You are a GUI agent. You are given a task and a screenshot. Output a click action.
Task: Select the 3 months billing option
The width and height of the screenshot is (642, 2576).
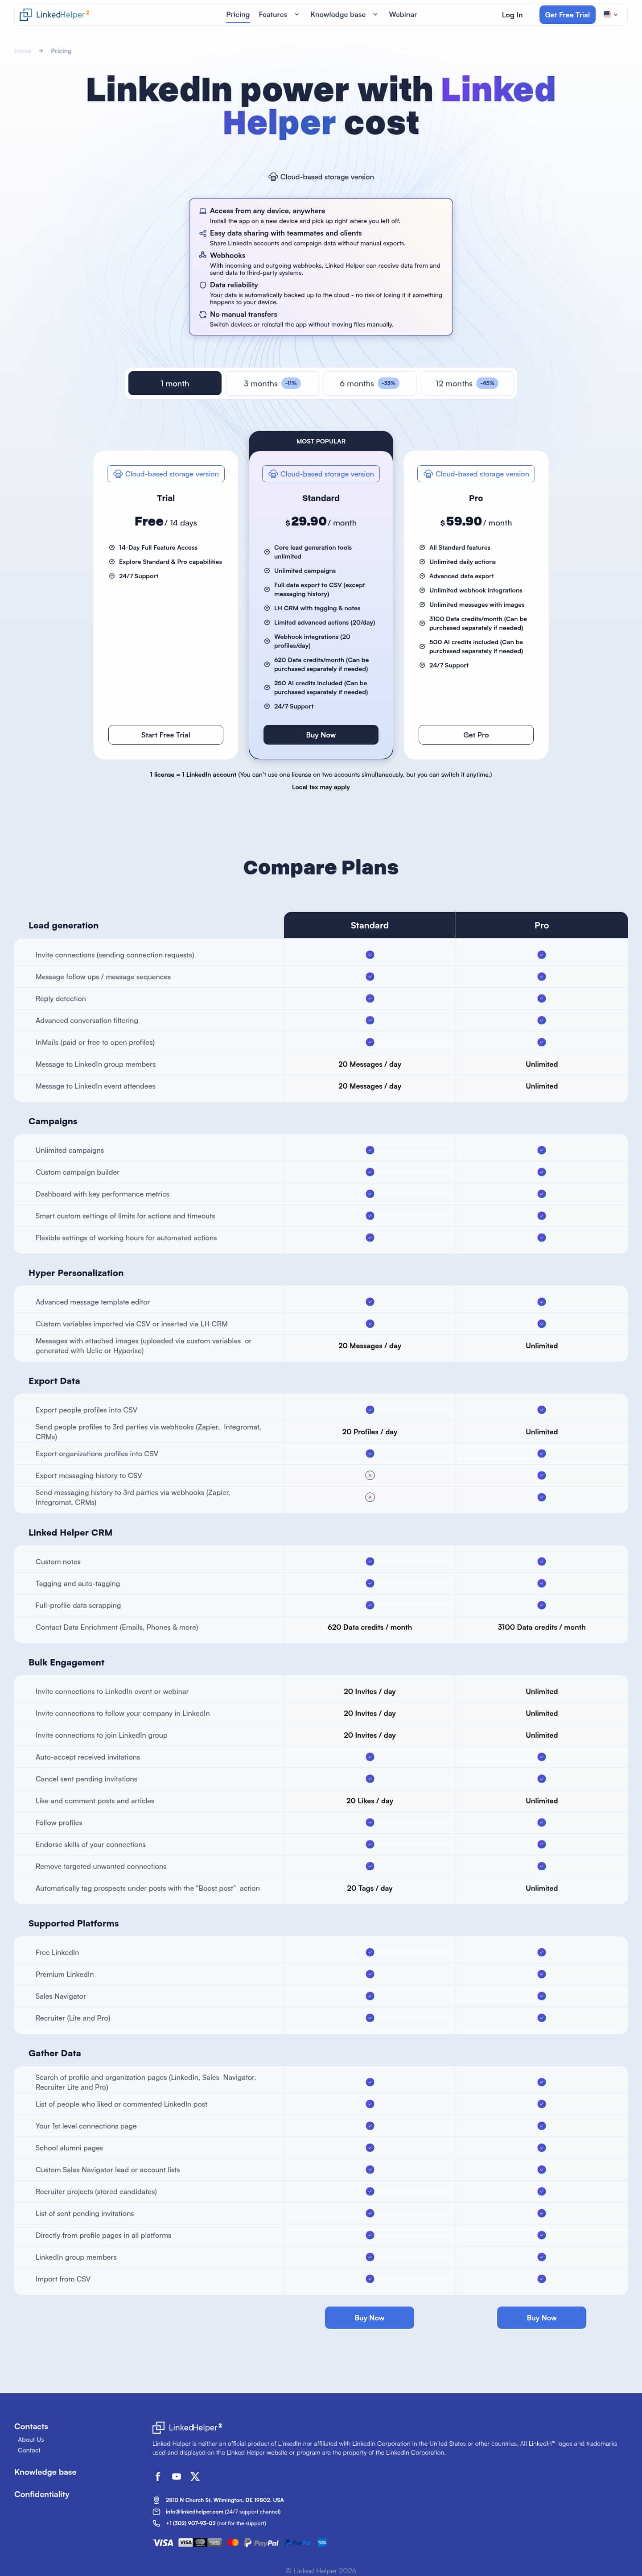coord(272,383)
